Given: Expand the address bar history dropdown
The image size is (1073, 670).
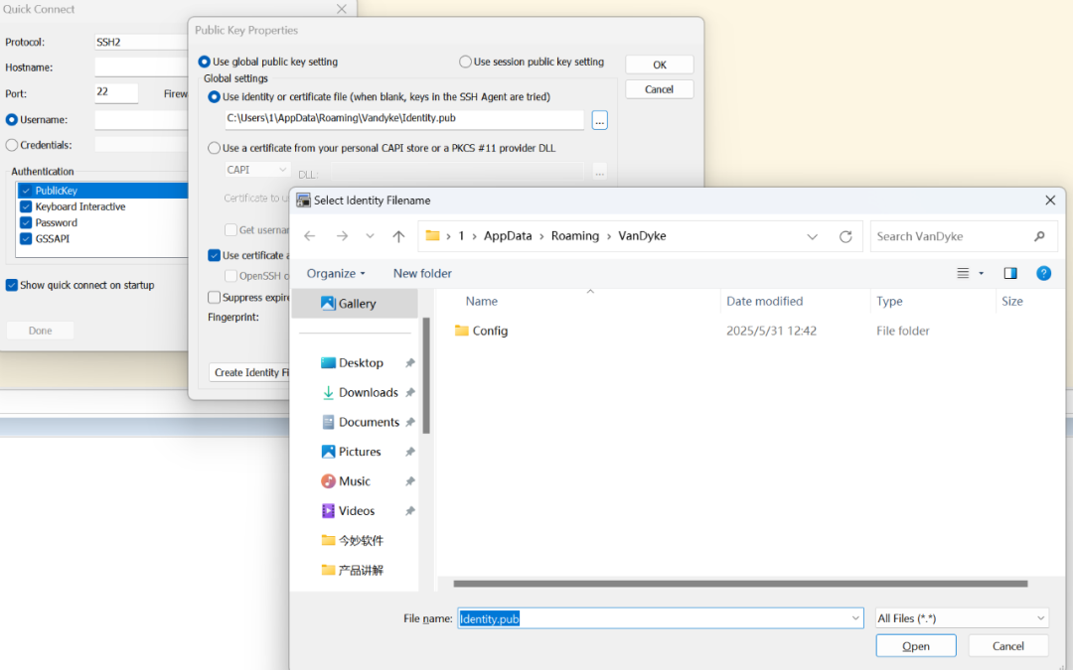Looking at the screenshot, I should (x=813, y=236).
